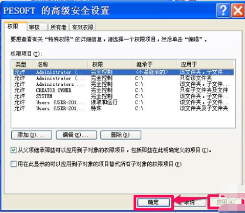Sort by the 权限 column header
This screenshot has height=213, width=245.
(110, 64)
